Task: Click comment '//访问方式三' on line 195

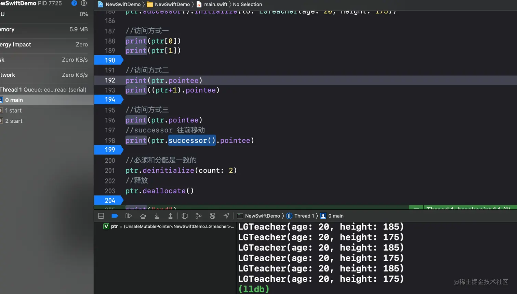Action: 147,110
